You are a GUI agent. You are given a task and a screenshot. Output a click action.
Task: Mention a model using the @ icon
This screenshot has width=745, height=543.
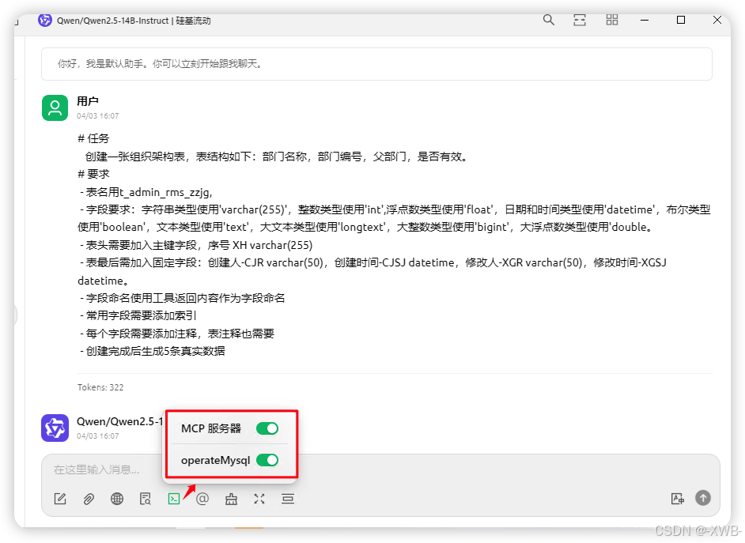click(x=202, y=499)
